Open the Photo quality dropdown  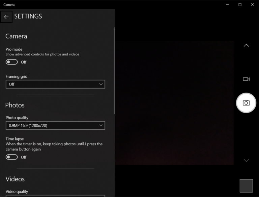55,125
